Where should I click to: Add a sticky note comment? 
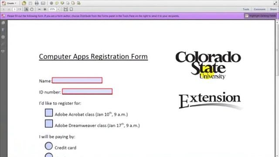tap(57, 3)
